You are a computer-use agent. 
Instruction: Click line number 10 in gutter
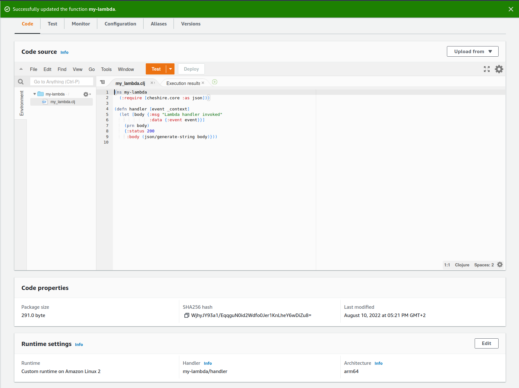pyautogui.click(x=106, y=142)
